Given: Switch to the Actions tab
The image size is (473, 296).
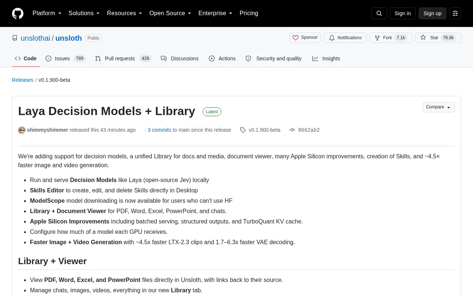Looking at the screenshot, I should point(222,58).
